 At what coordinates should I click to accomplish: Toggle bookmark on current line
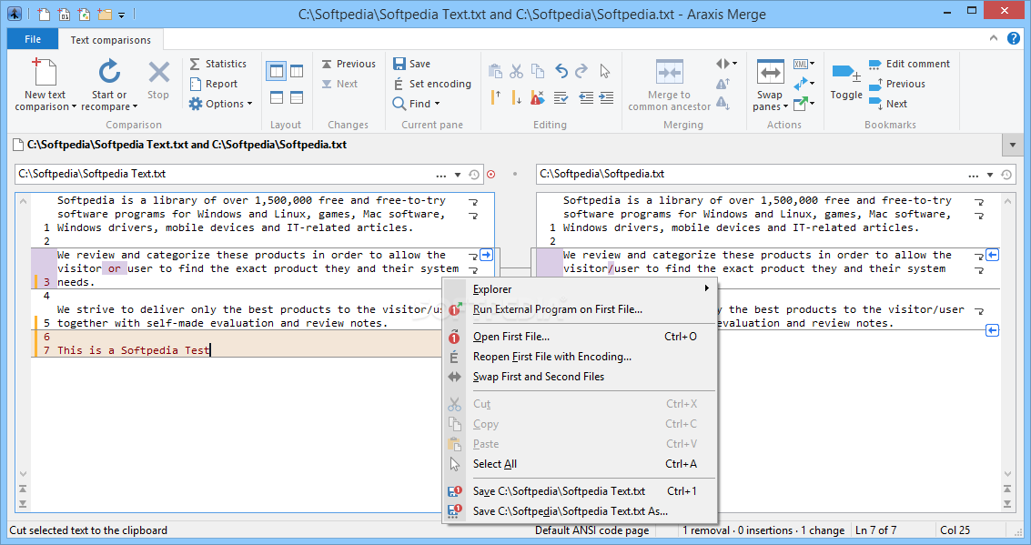846,82
